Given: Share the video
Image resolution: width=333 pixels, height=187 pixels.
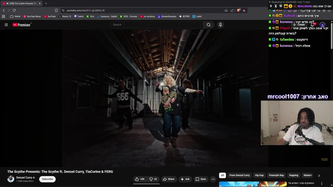Looking at the screenshot, I should coord(169,179).
